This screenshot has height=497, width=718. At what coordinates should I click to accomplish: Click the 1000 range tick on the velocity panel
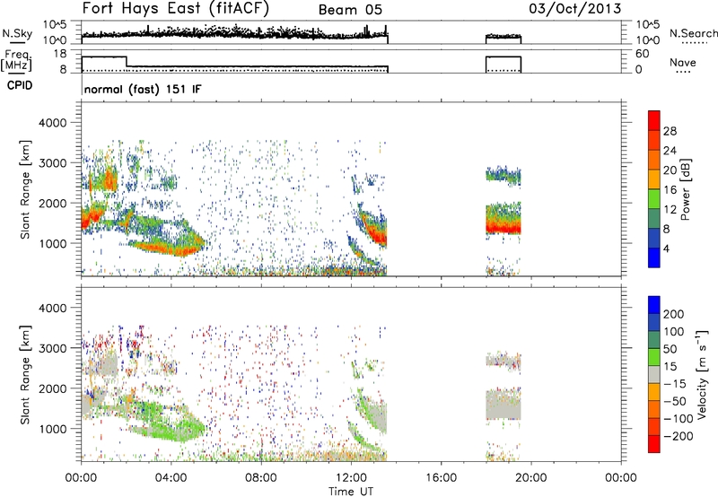[52, 429]
